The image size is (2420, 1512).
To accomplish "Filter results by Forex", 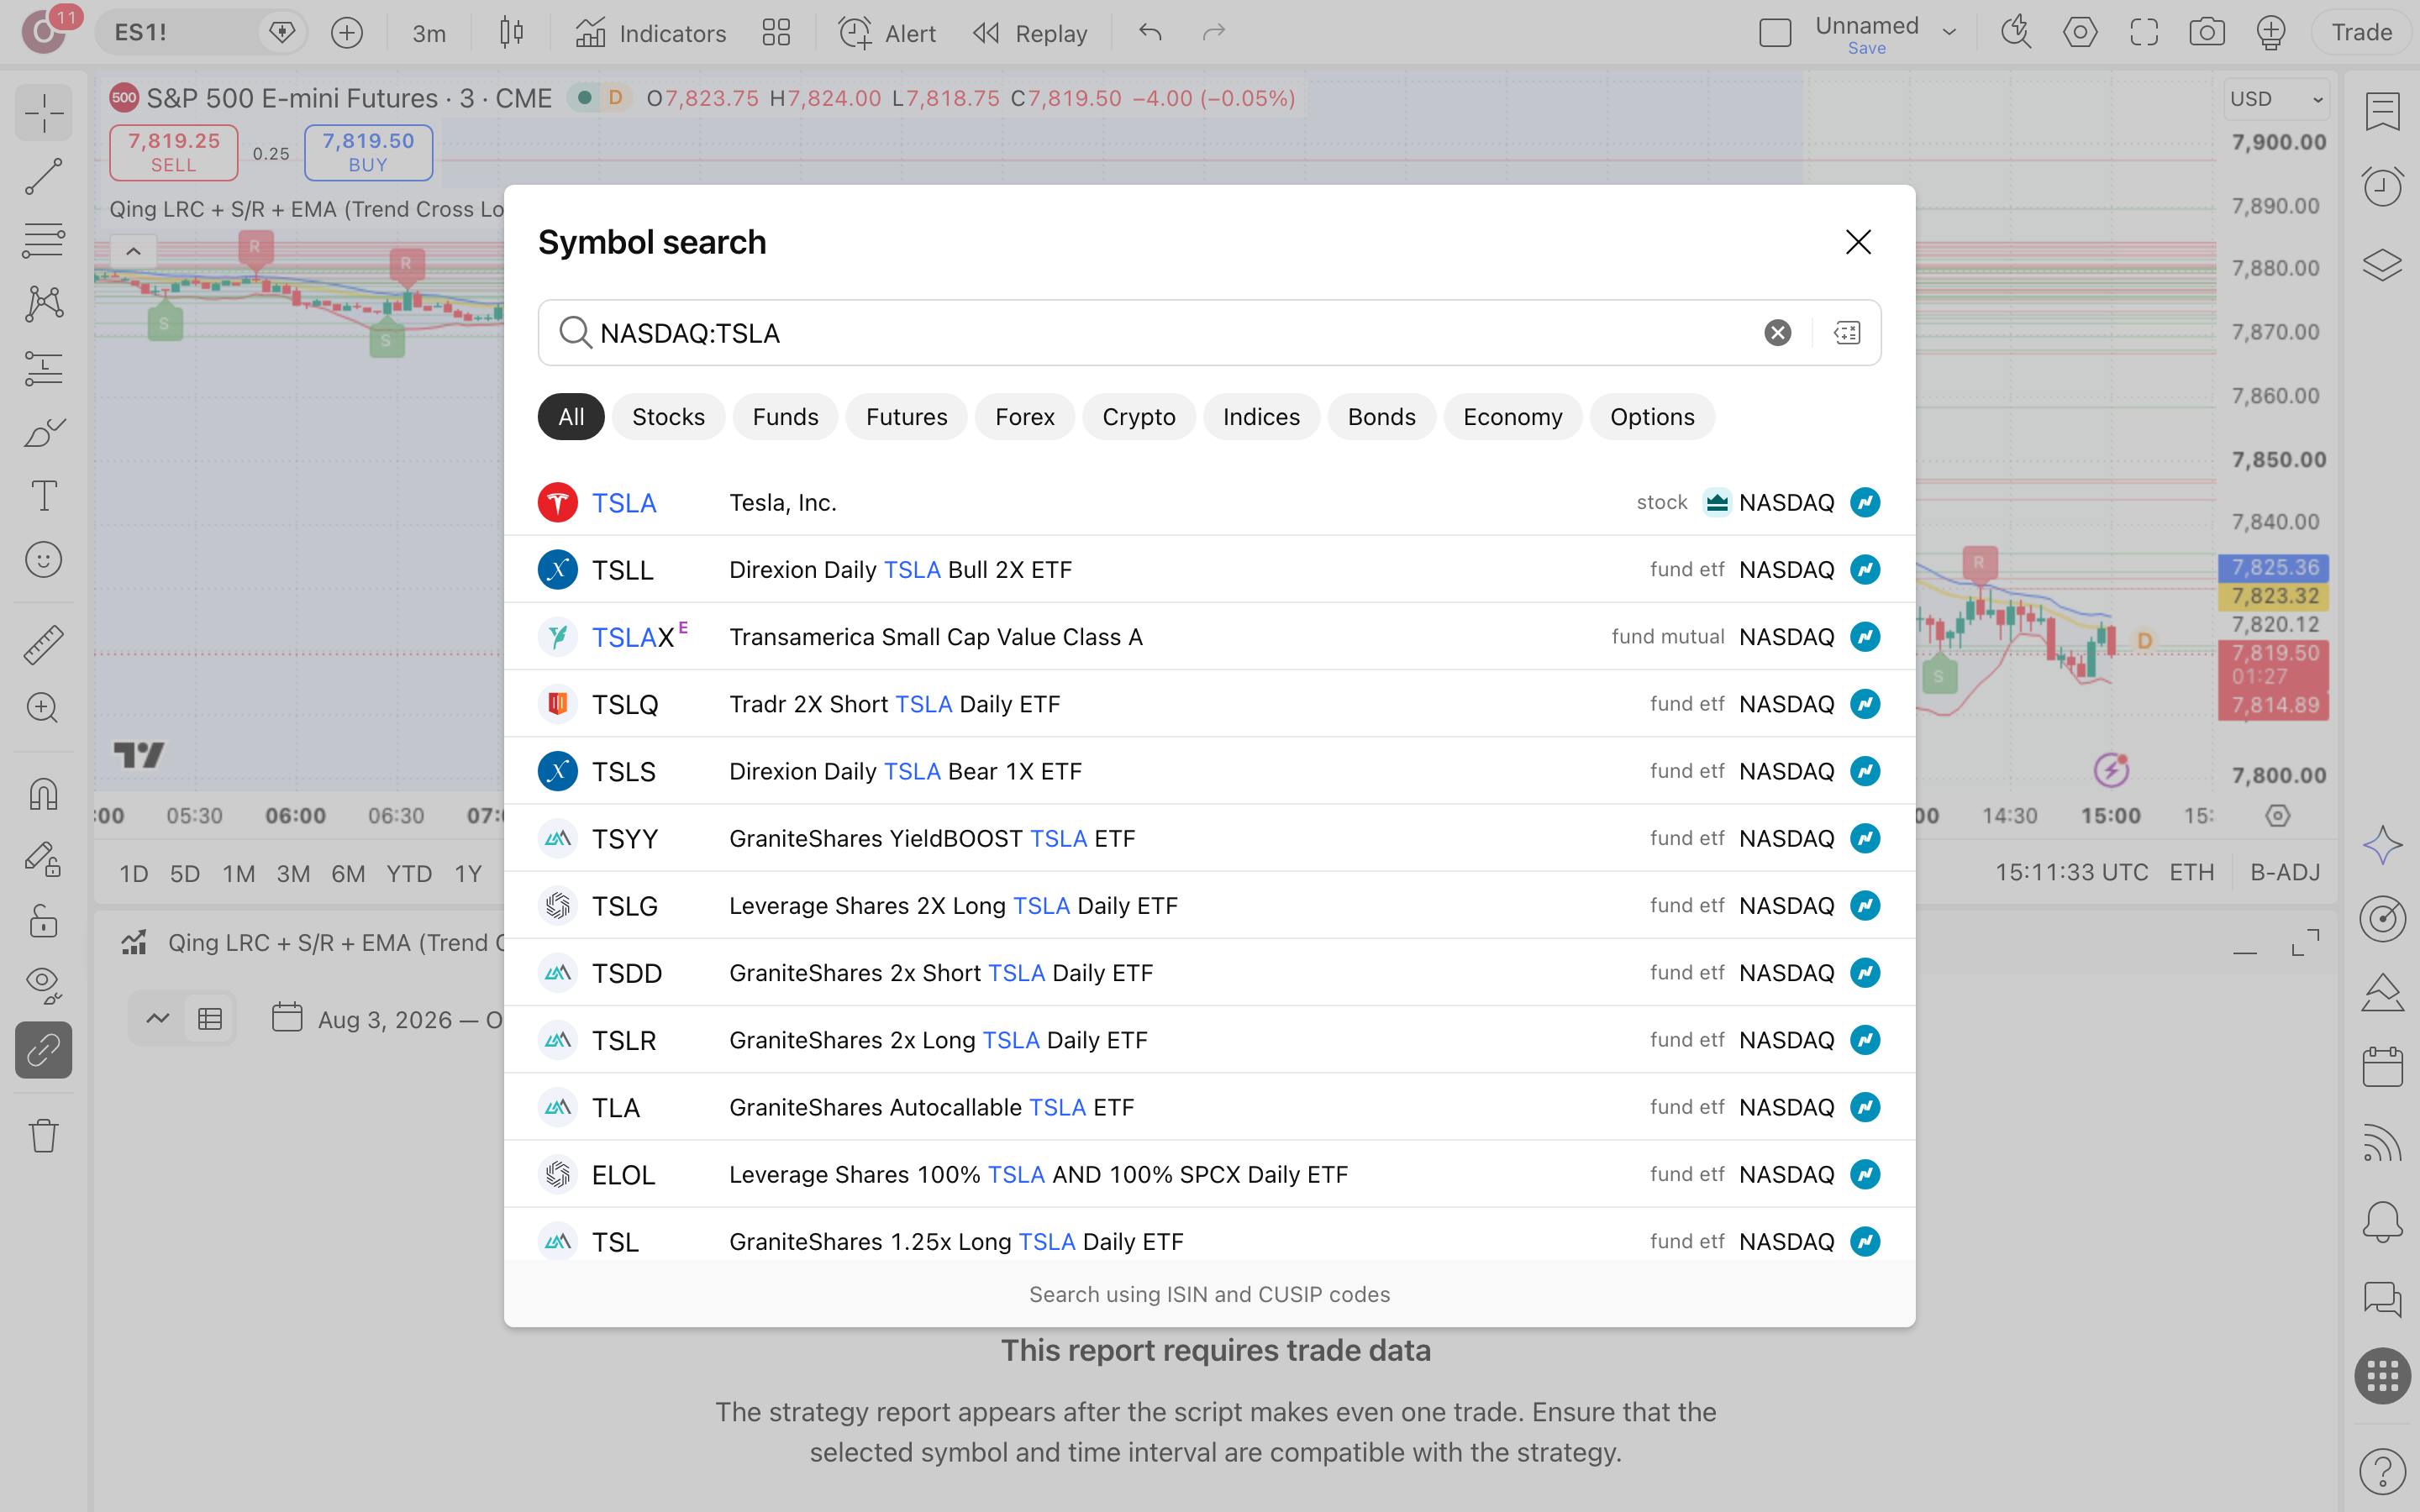I will pyautogui.click(x=1024, y=417).
